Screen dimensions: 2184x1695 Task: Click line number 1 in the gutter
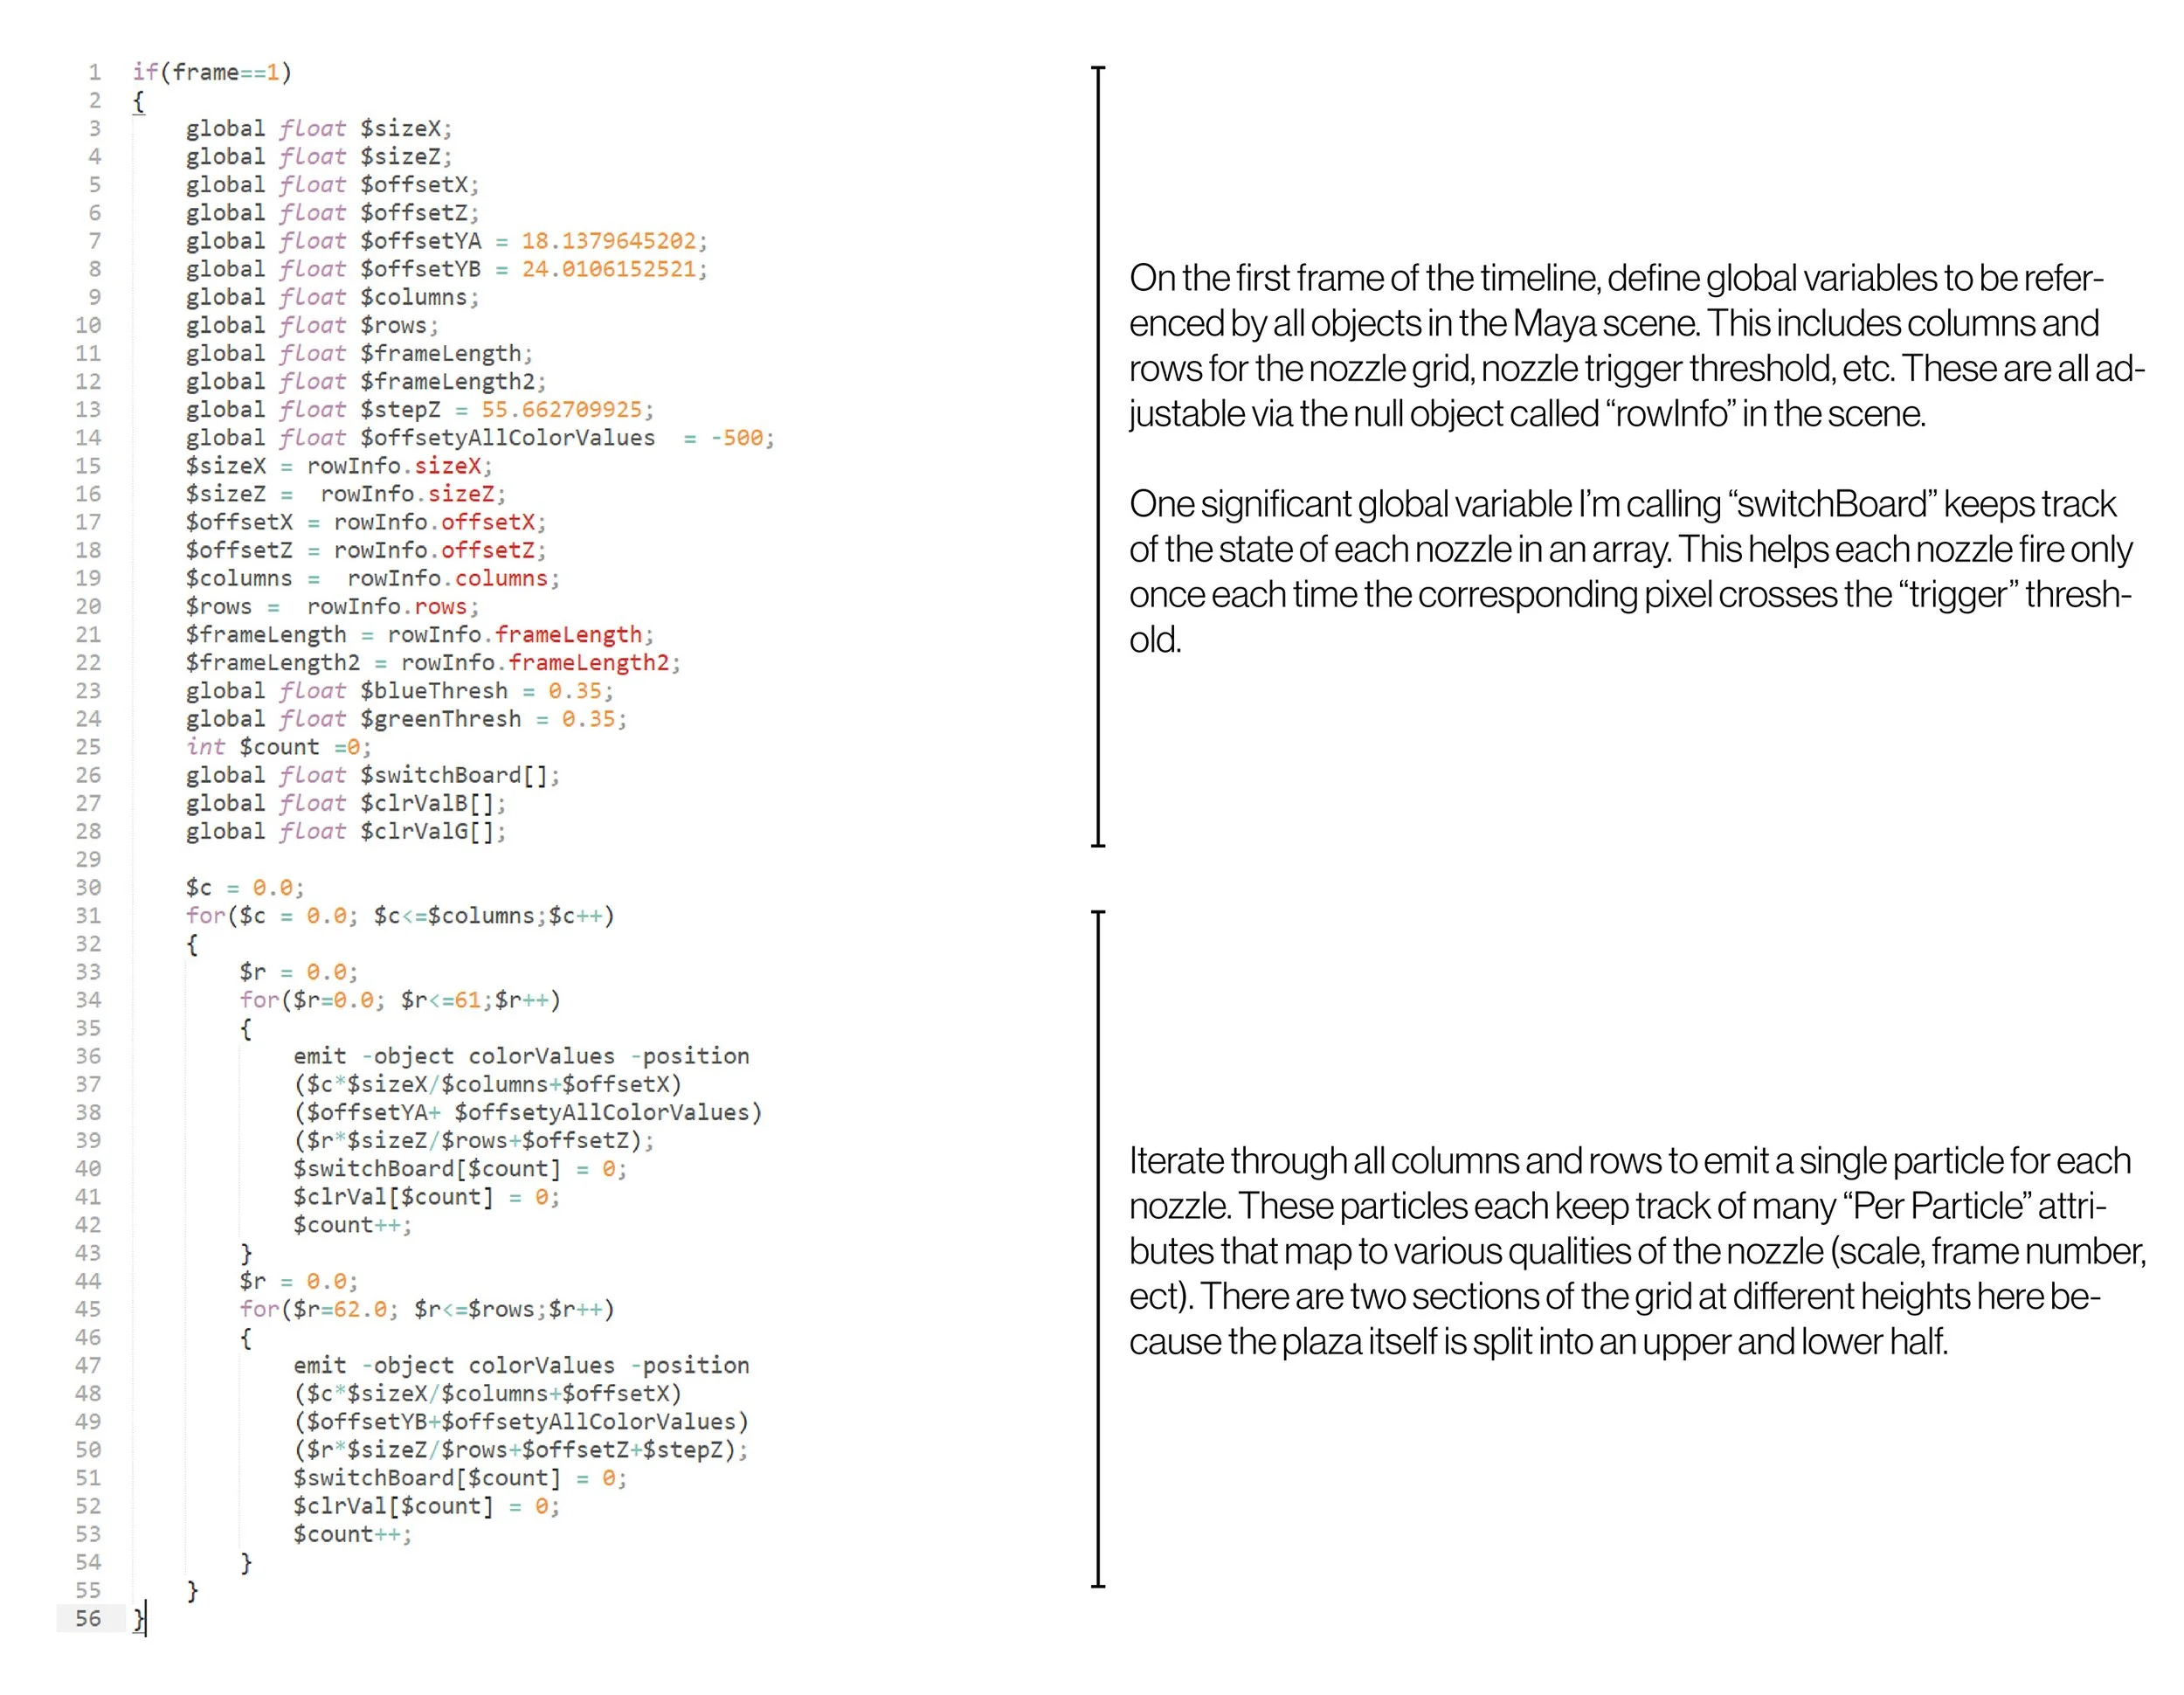click(94, 72)
